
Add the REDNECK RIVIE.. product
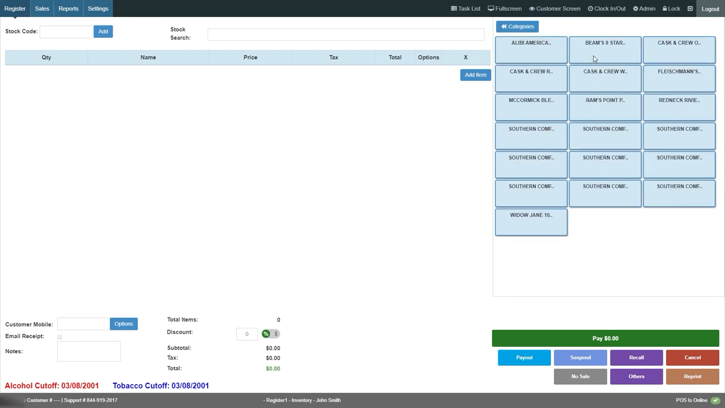click(679, 108)
